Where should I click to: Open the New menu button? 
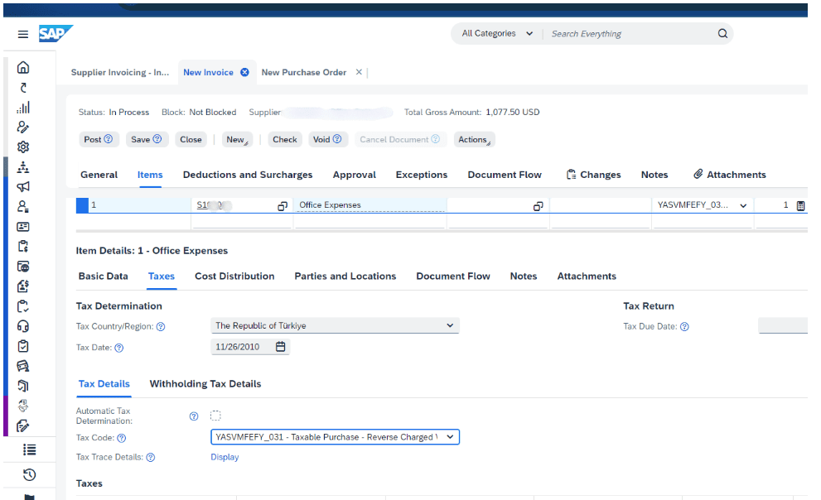pyautogui.click(x=237, y=140)
